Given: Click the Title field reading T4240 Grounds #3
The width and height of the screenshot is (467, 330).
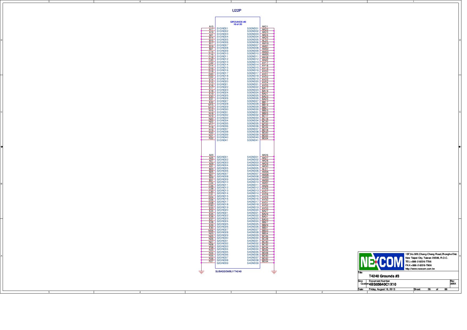Looking at the screenshot, I should point(384,276).
